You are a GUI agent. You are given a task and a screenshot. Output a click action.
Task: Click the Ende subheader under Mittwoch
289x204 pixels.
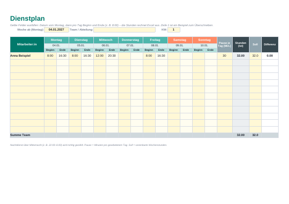click(112, 50)
